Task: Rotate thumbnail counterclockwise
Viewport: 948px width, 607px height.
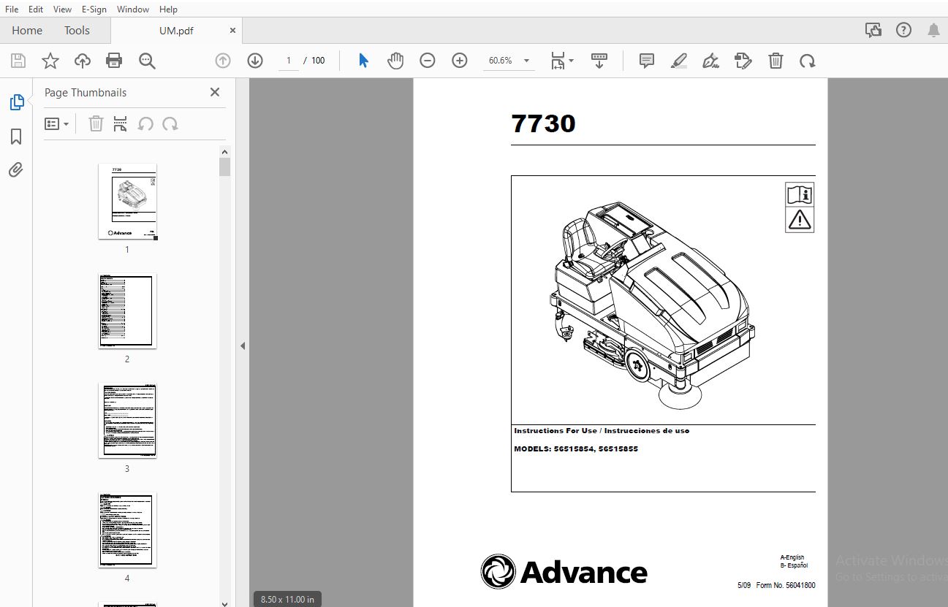Action: 145,123
